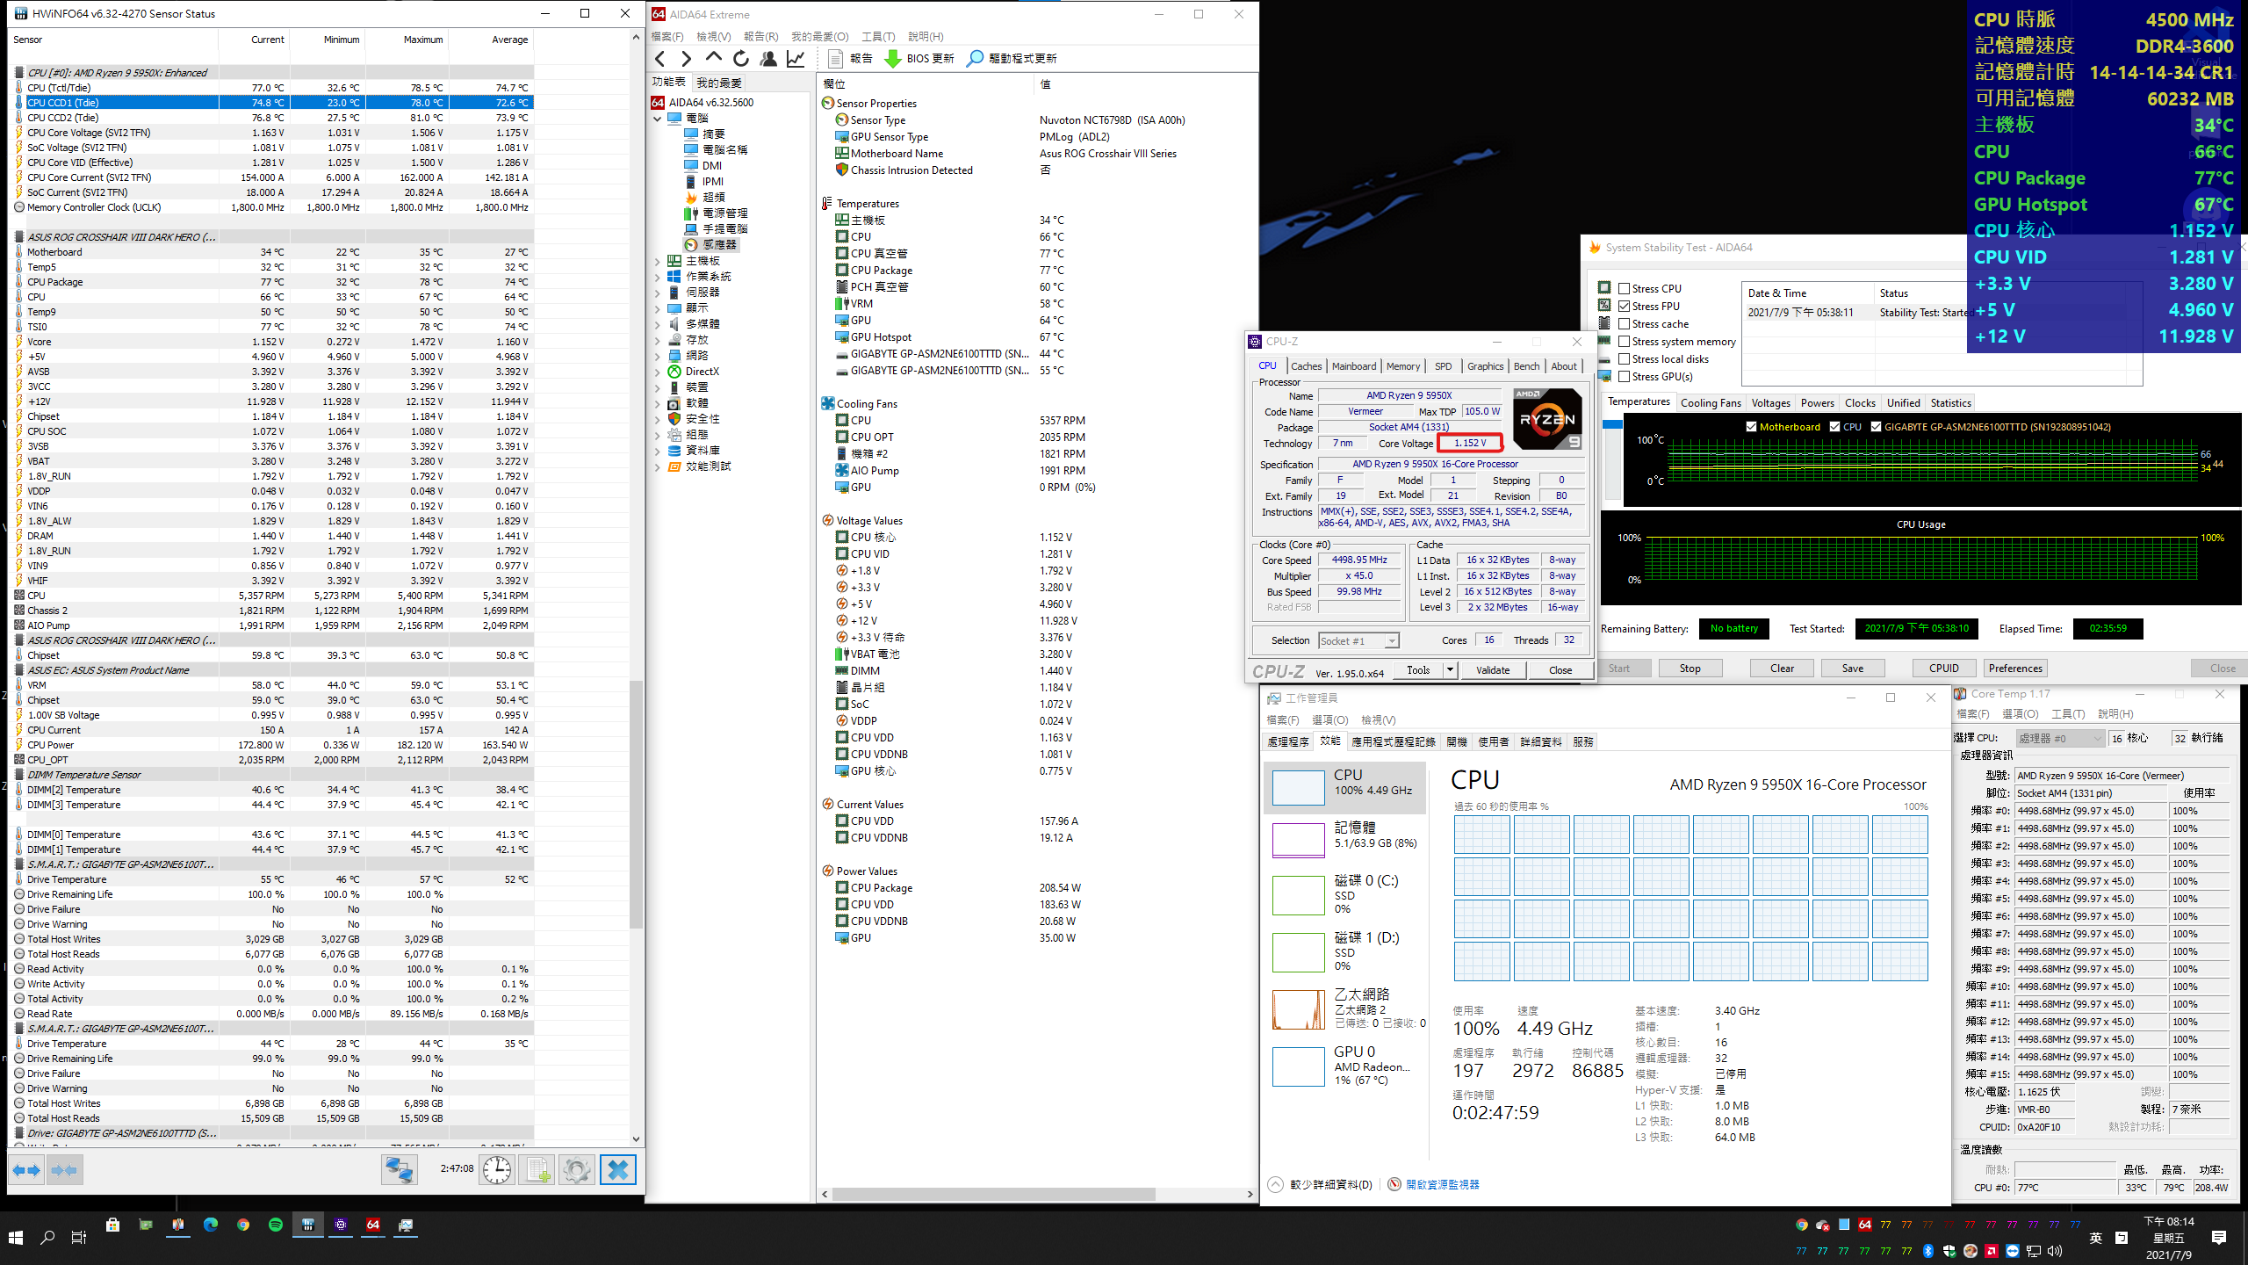2248x1265 pixels.
Task: Enable Stress local disks checkbox
Action: point(1625,358)
